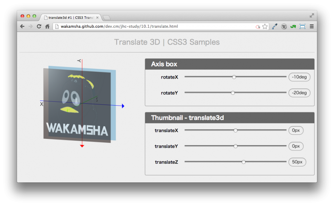Open the screen capture extension
The height and width of the screenshot is (206, 334).
302,26
